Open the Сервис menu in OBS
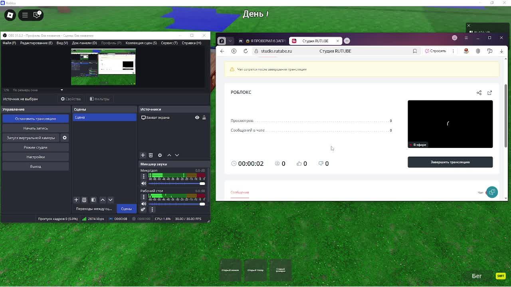 pyautogui.click(x=169, y=43)
